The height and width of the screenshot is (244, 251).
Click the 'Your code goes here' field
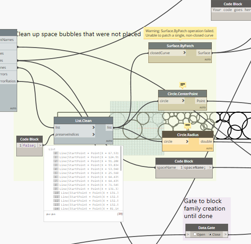click(x=232, y=10)
